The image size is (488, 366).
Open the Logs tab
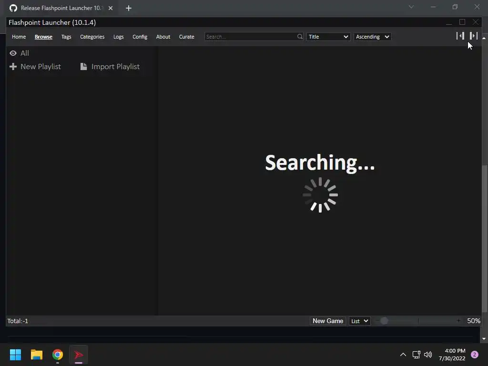pos(119,37)
